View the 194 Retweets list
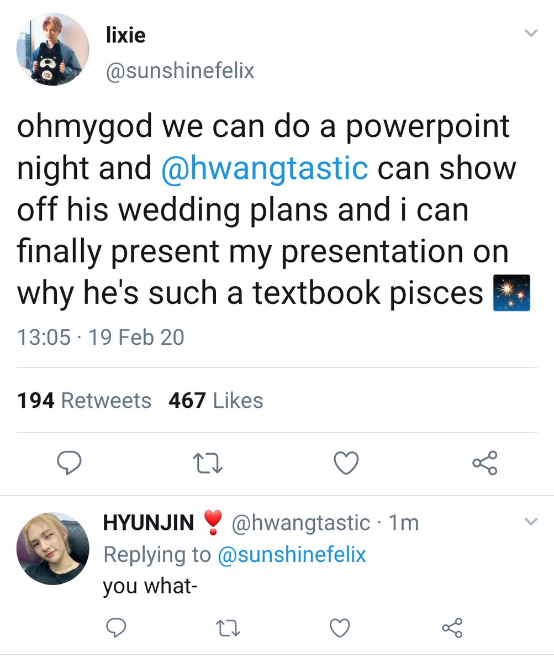This screenshot has width=554, height=663. 84,401
